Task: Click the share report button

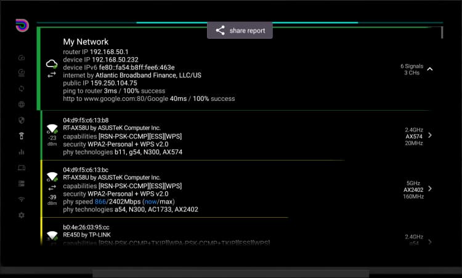Action: [x=240, y=30]
